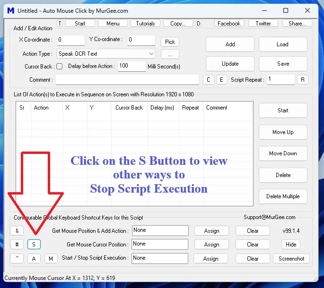Click the Action column header
This screenshot has width=324, height=288.
pyautogui.click(x=47, y=108)
